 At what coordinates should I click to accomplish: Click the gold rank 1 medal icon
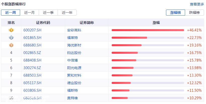(11, 30)
